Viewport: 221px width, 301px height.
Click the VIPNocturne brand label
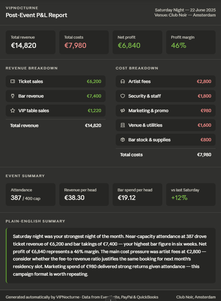22,8
